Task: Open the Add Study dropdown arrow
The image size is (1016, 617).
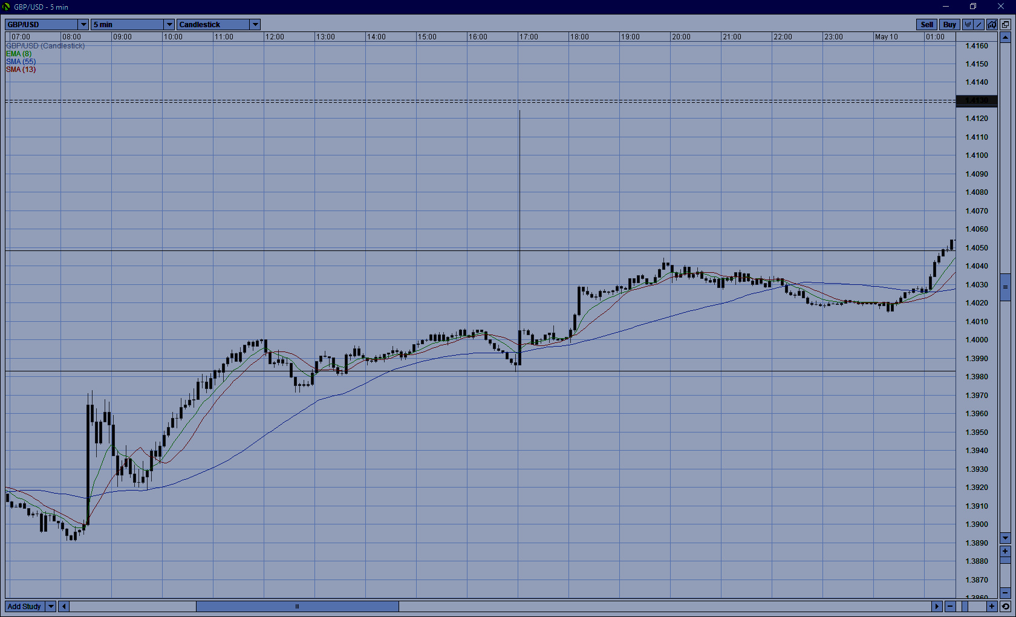Action: click(x=51, y=606)
